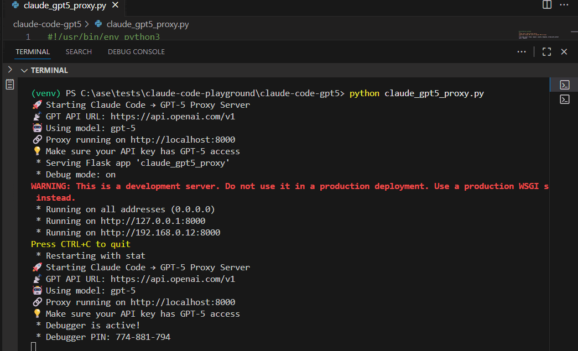Image resolution: width=578 pixels, height=351 pixels.
Task: Click the editor minimap preview
Action: click(539, 35)
